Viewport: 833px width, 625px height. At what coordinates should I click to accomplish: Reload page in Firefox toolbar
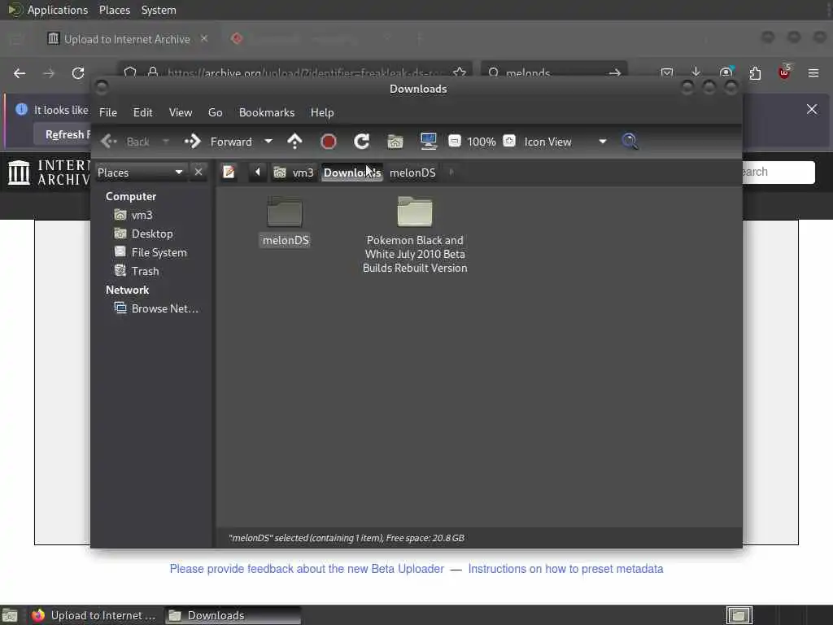(78, 73)
